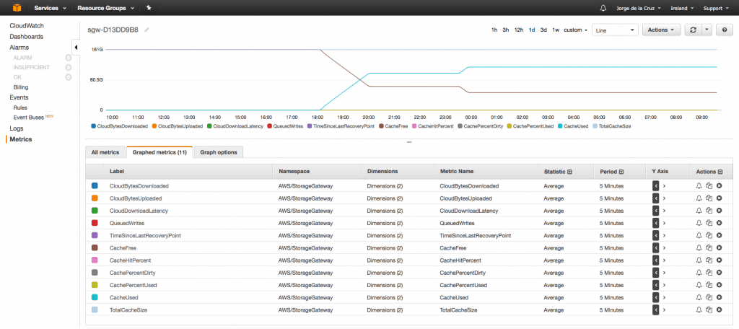The height and width of the screenshot is (329, 739).
Task: Set CacheUsed to left Y axis
Action: (655, 297)
